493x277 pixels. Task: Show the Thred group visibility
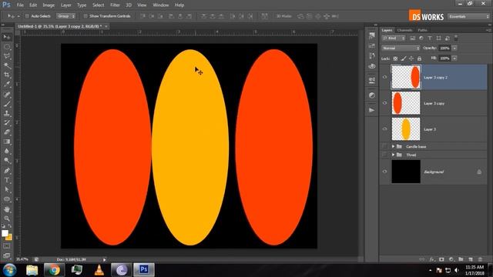pyautogui.click(x=384, y=155)
